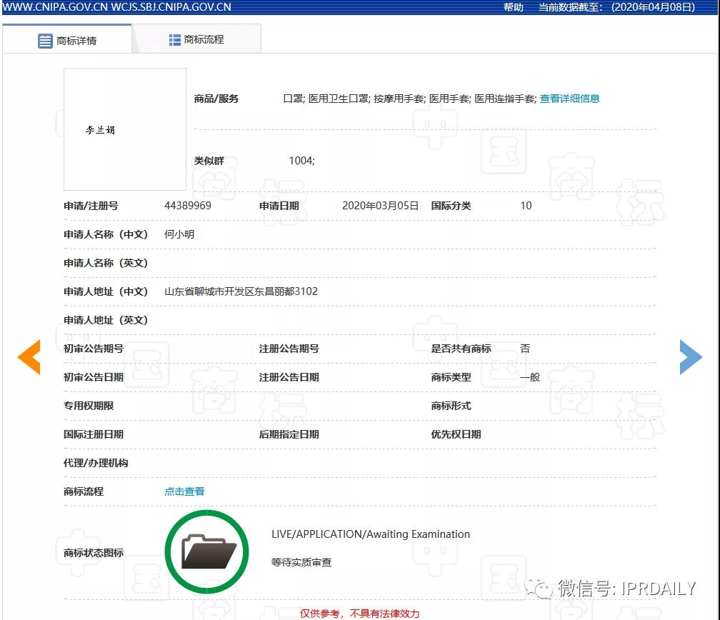This screenshot has height=620, width=720.
Task: Click the green folder status icon
Action: pos(206,551)
